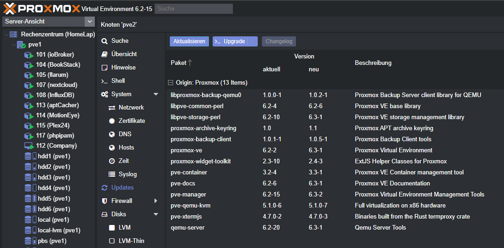The height and width of the screenshot is (248, 504).
Task: Click the note icon beside Hinweise
Action: click(x=104, y=68)
